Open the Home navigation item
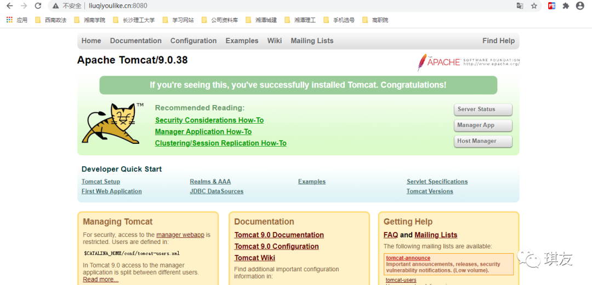Image resolution: width=592 pixels, height=285 pixels. (92, 40)
